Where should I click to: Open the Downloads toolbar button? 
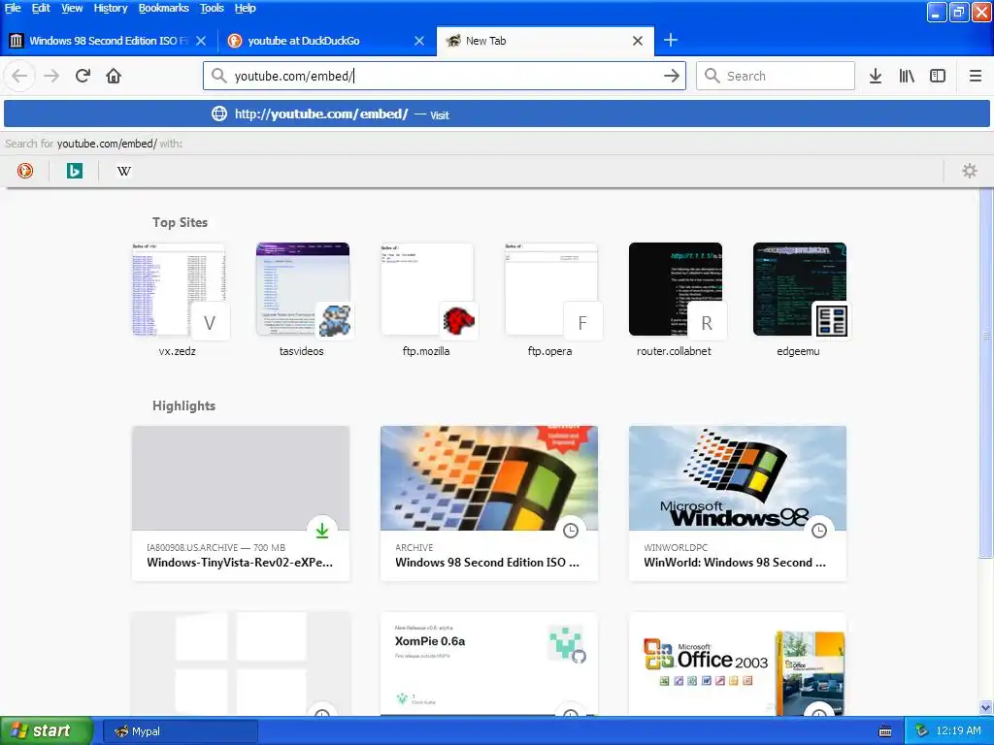[x=876, y=76]
